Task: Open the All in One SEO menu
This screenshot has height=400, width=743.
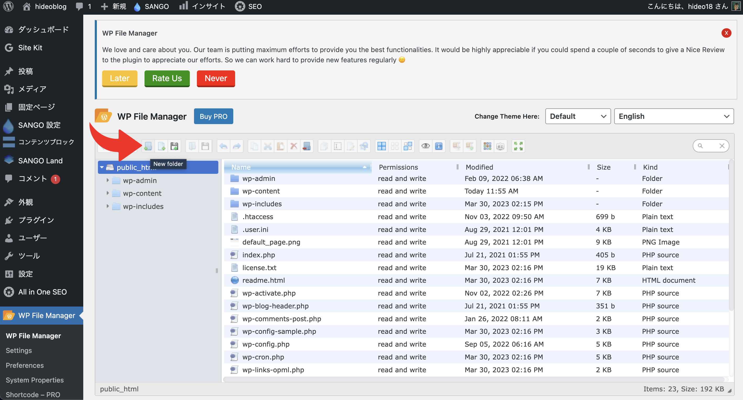Action: click(42, 292)
